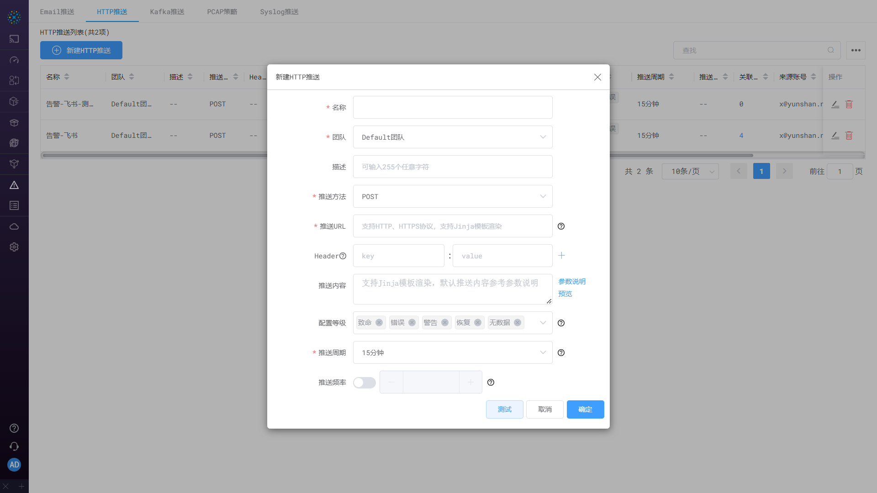Click the plus icon to add Header
Image resolution: width=877 pixels, height=493 pixels.
click(x=561, y=256)
